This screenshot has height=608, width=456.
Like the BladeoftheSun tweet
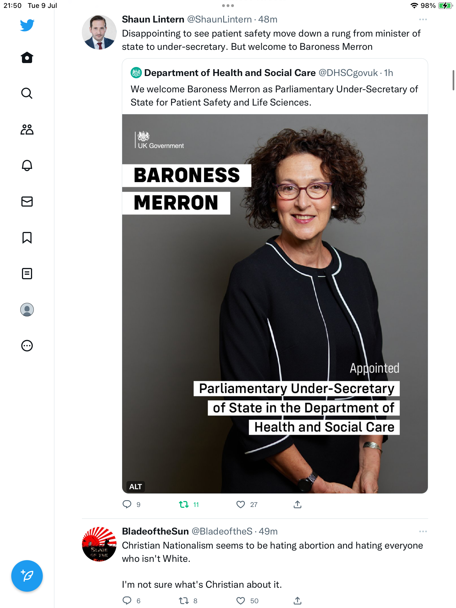(241, 601)
